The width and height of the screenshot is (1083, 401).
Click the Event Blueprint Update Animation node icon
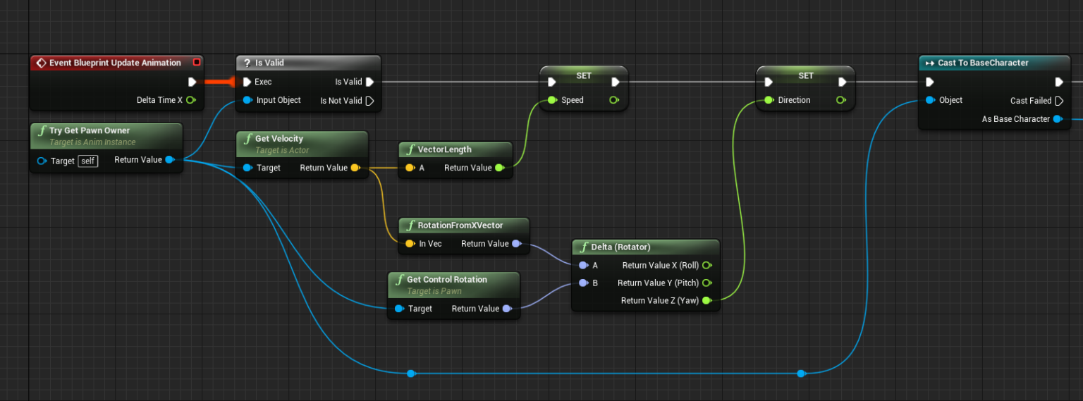41,63
